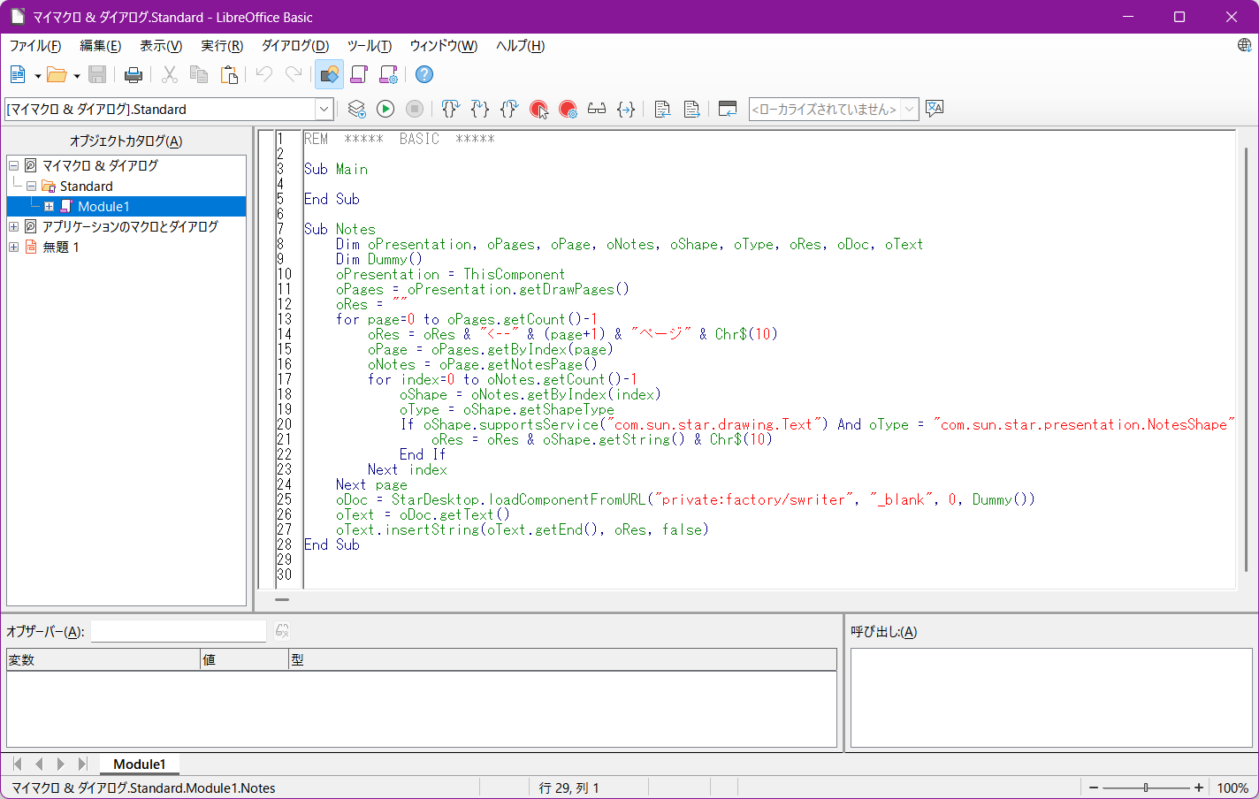Toggle the Enable Watch glasses icon

[x=597, y=109]
